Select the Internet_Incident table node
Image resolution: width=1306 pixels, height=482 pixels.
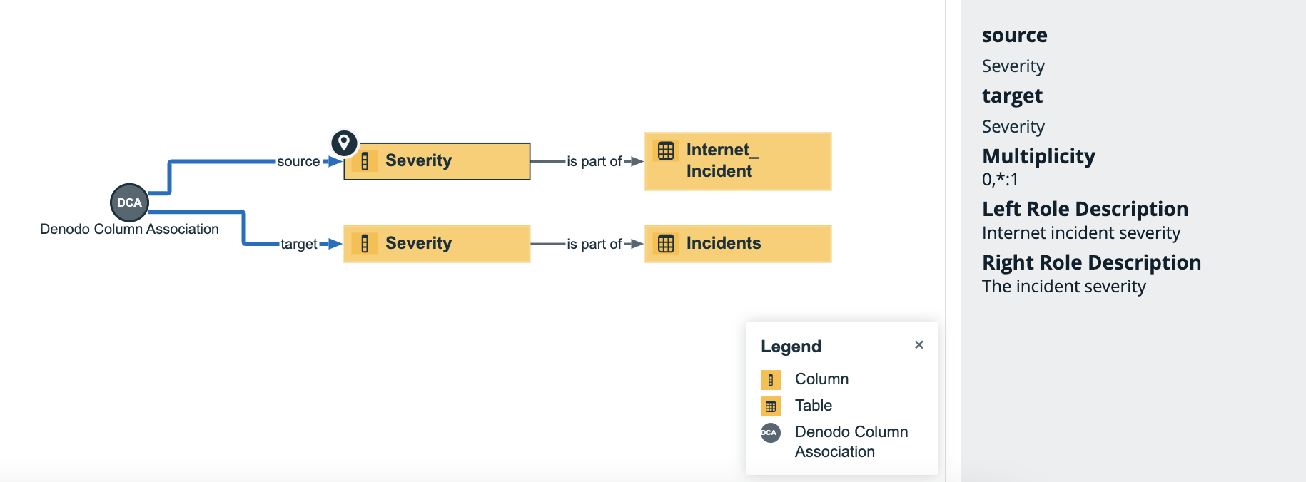(738, 161)
